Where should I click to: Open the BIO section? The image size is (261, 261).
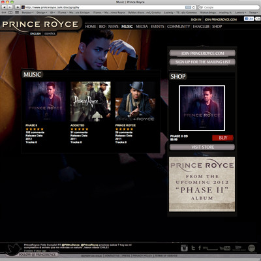click(x=102, y=27)
